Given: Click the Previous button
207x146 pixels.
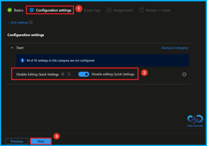Looking at the screenshot, I should tap(17, 141).
